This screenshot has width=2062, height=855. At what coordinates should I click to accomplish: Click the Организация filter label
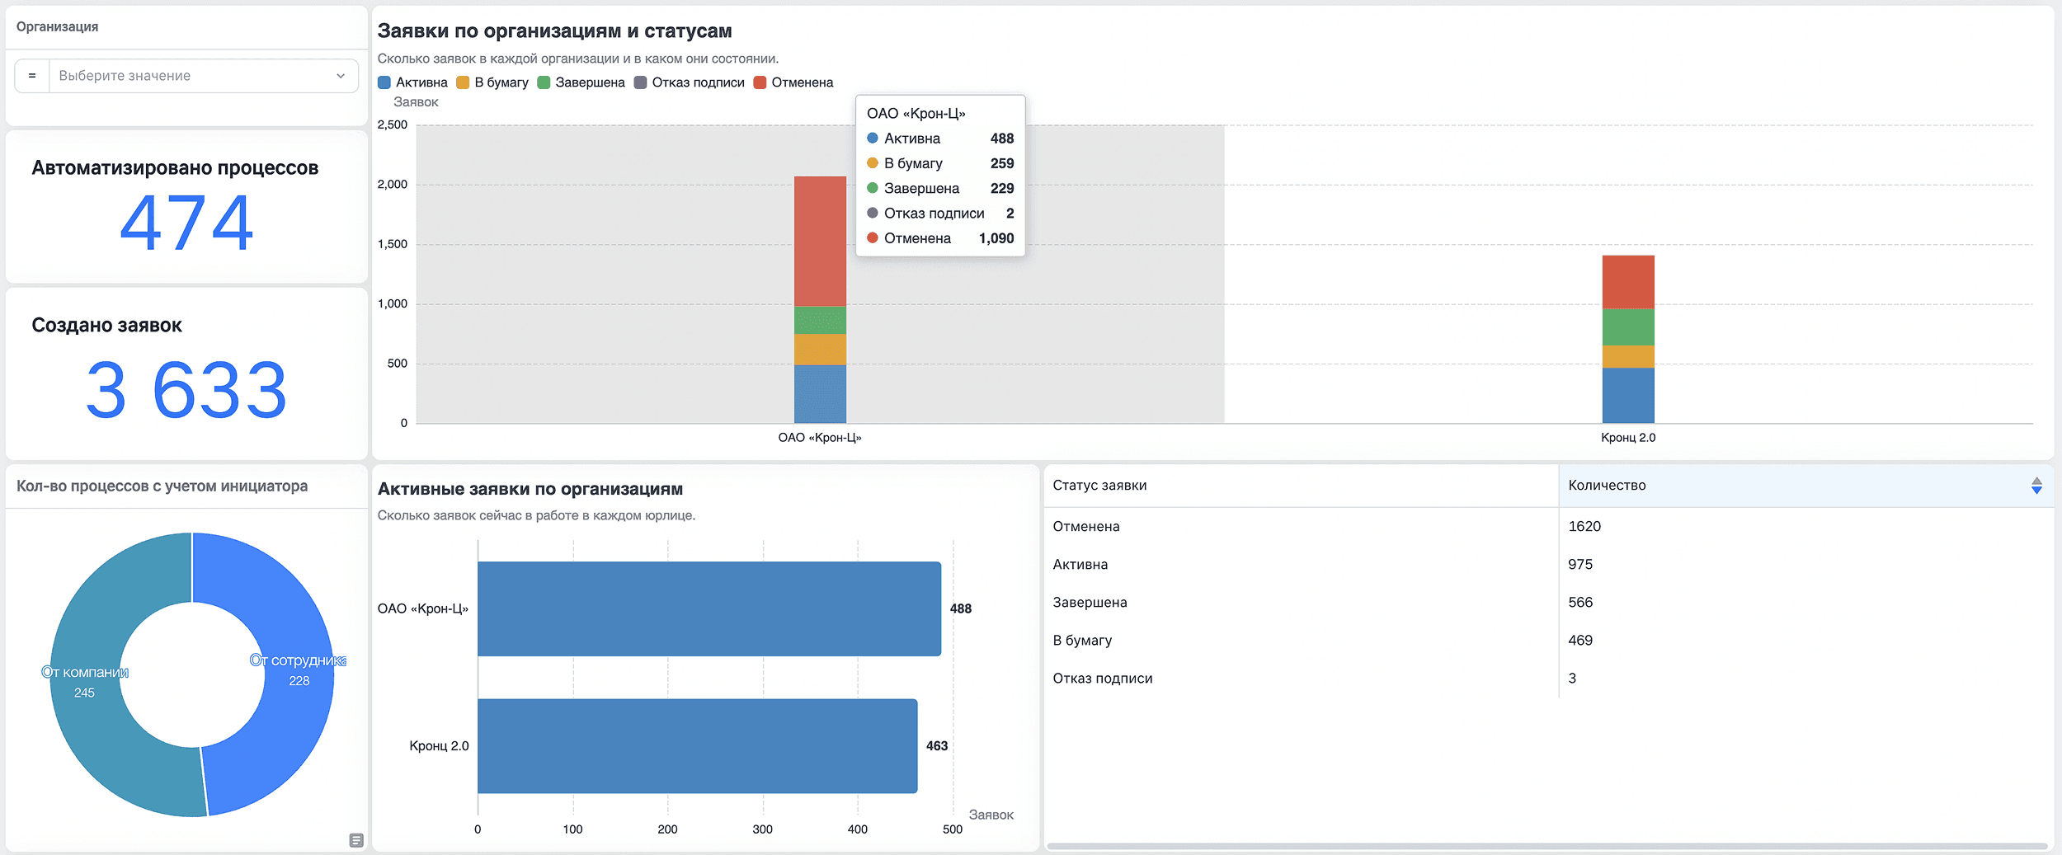[x=57, y=26]
